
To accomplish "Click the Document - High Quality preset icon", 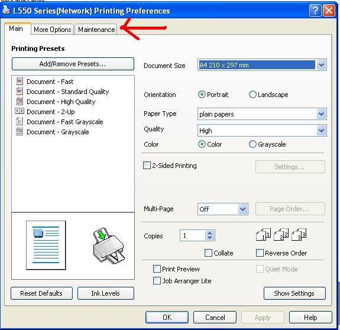I will click(x=20, y=101).
